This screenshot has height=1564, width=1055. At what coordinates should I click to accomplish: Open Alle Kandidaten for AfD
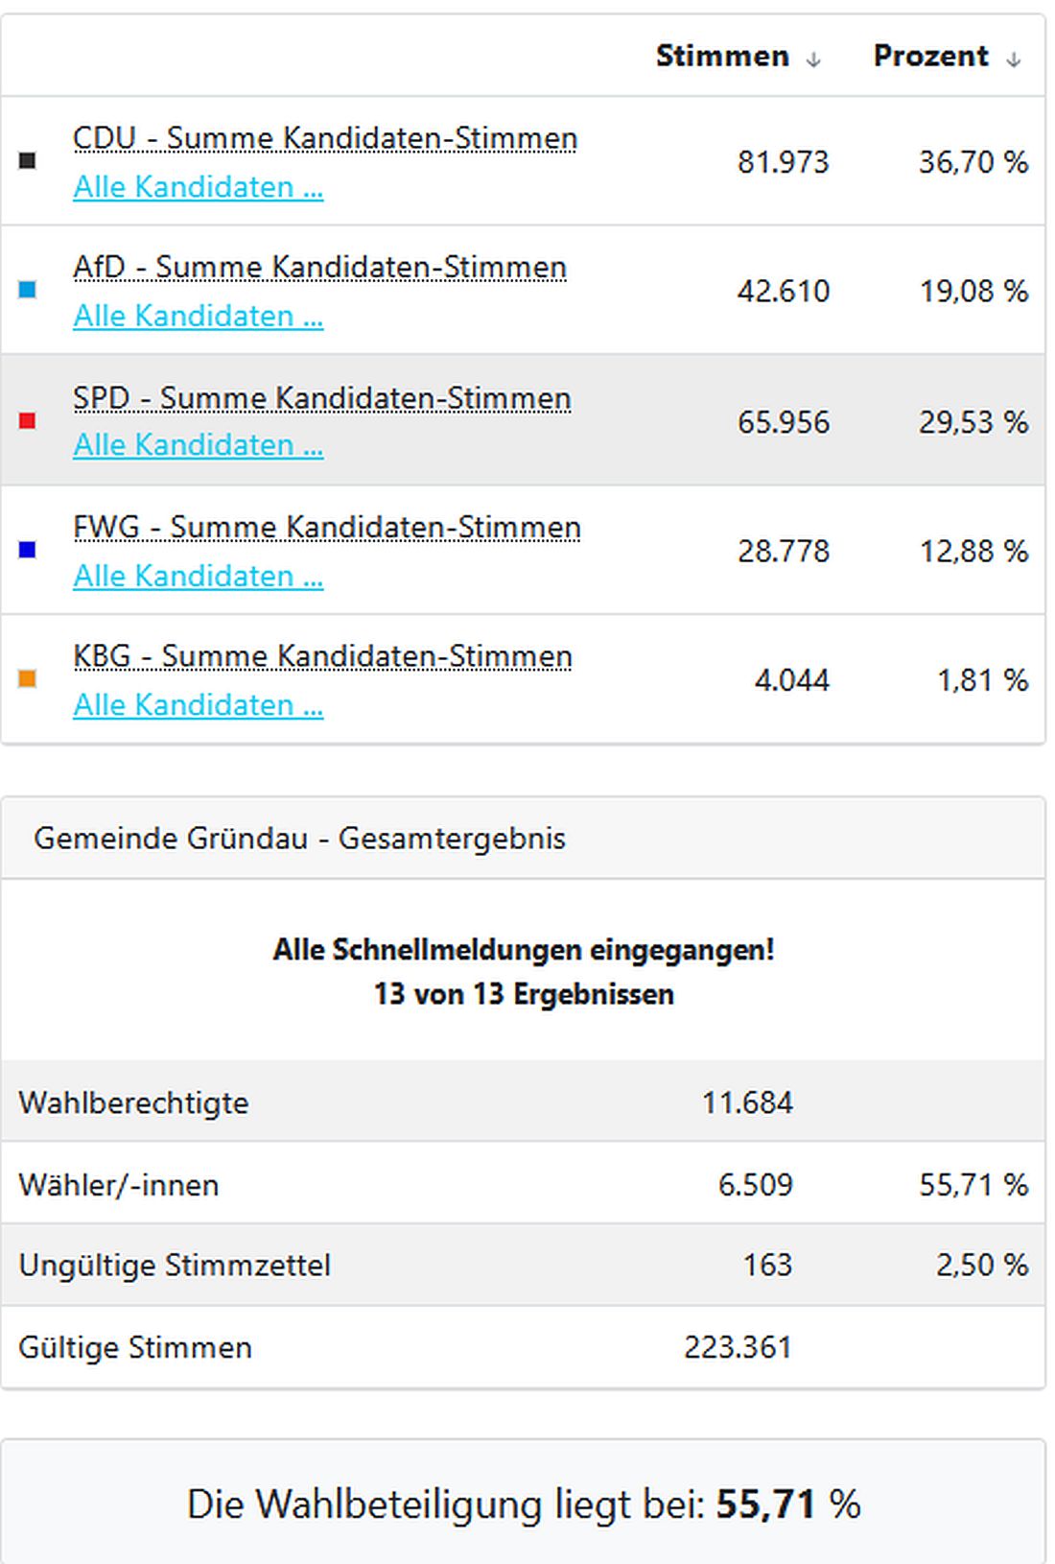pos(199,317)
